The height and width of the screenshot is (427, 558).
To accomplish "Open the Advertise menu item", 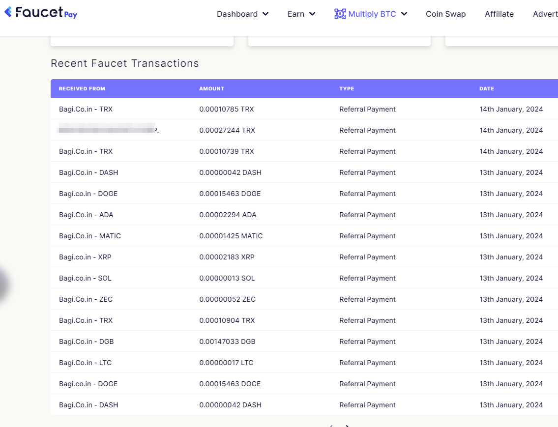I will pos(545,14).
